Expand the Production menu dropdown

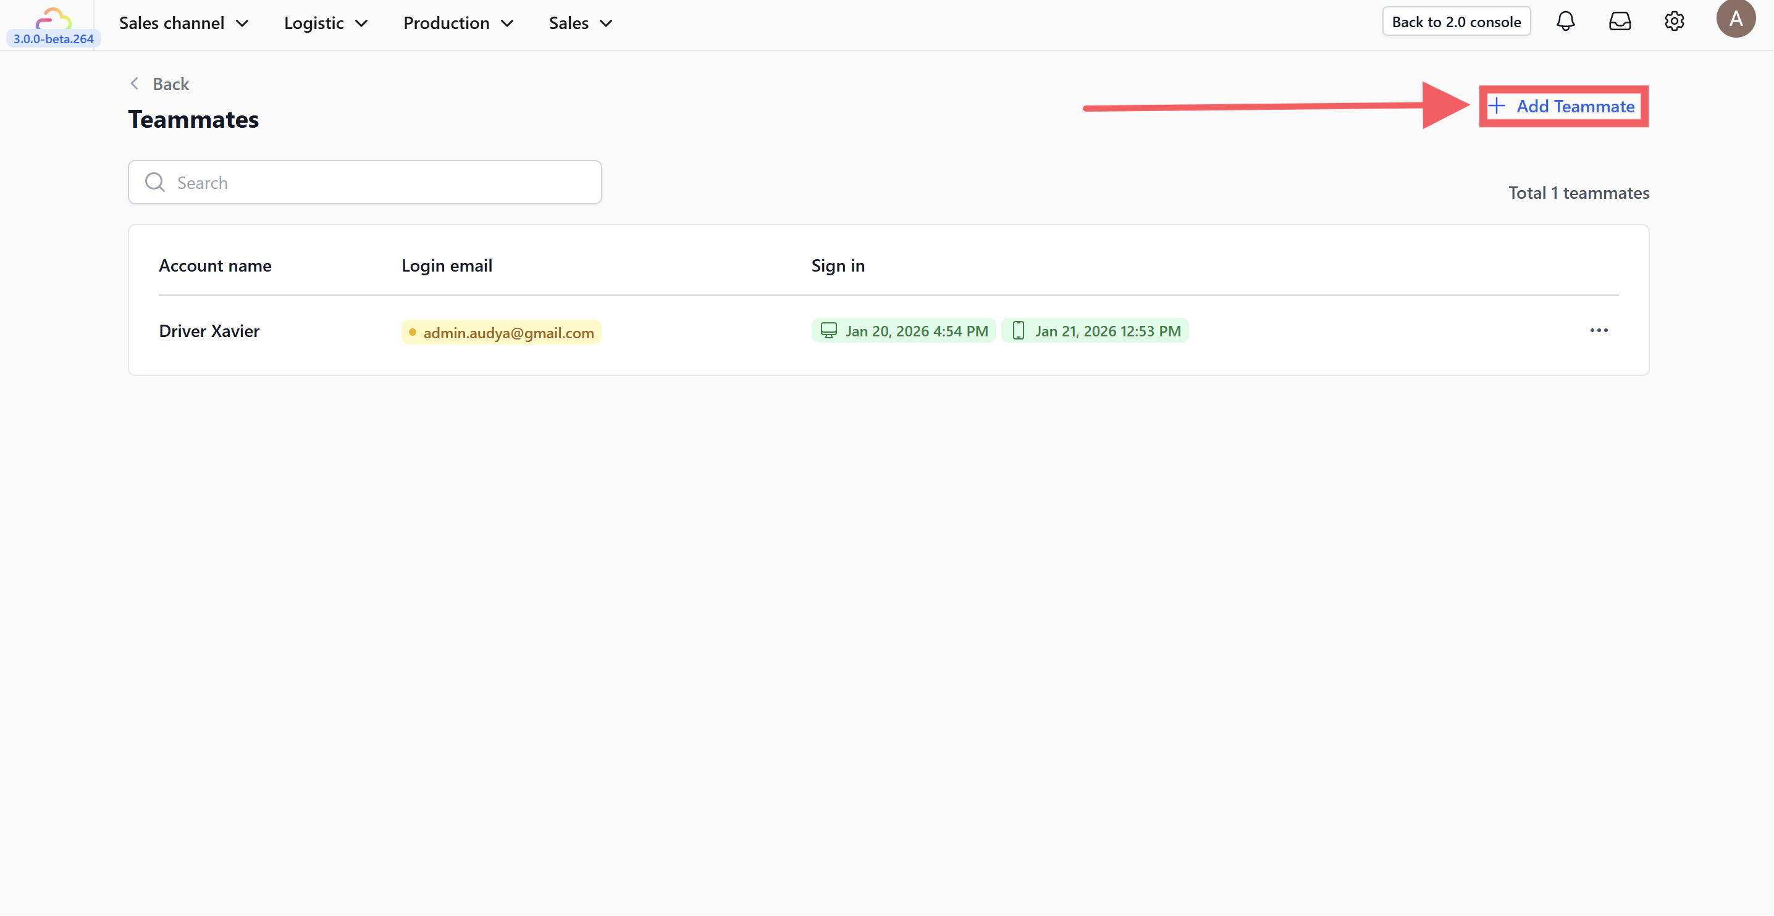pyautogui.click(x=458, y=23)
